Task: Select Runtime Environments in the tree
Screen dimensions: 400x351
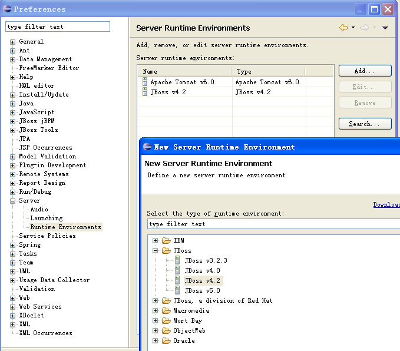Action: (66, 227)
